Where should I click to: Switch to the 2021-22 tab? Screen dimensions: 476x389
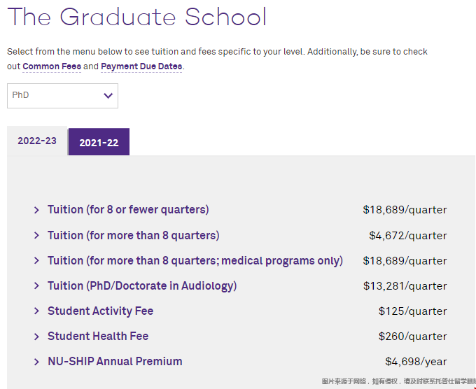click(x=99, y=143)
